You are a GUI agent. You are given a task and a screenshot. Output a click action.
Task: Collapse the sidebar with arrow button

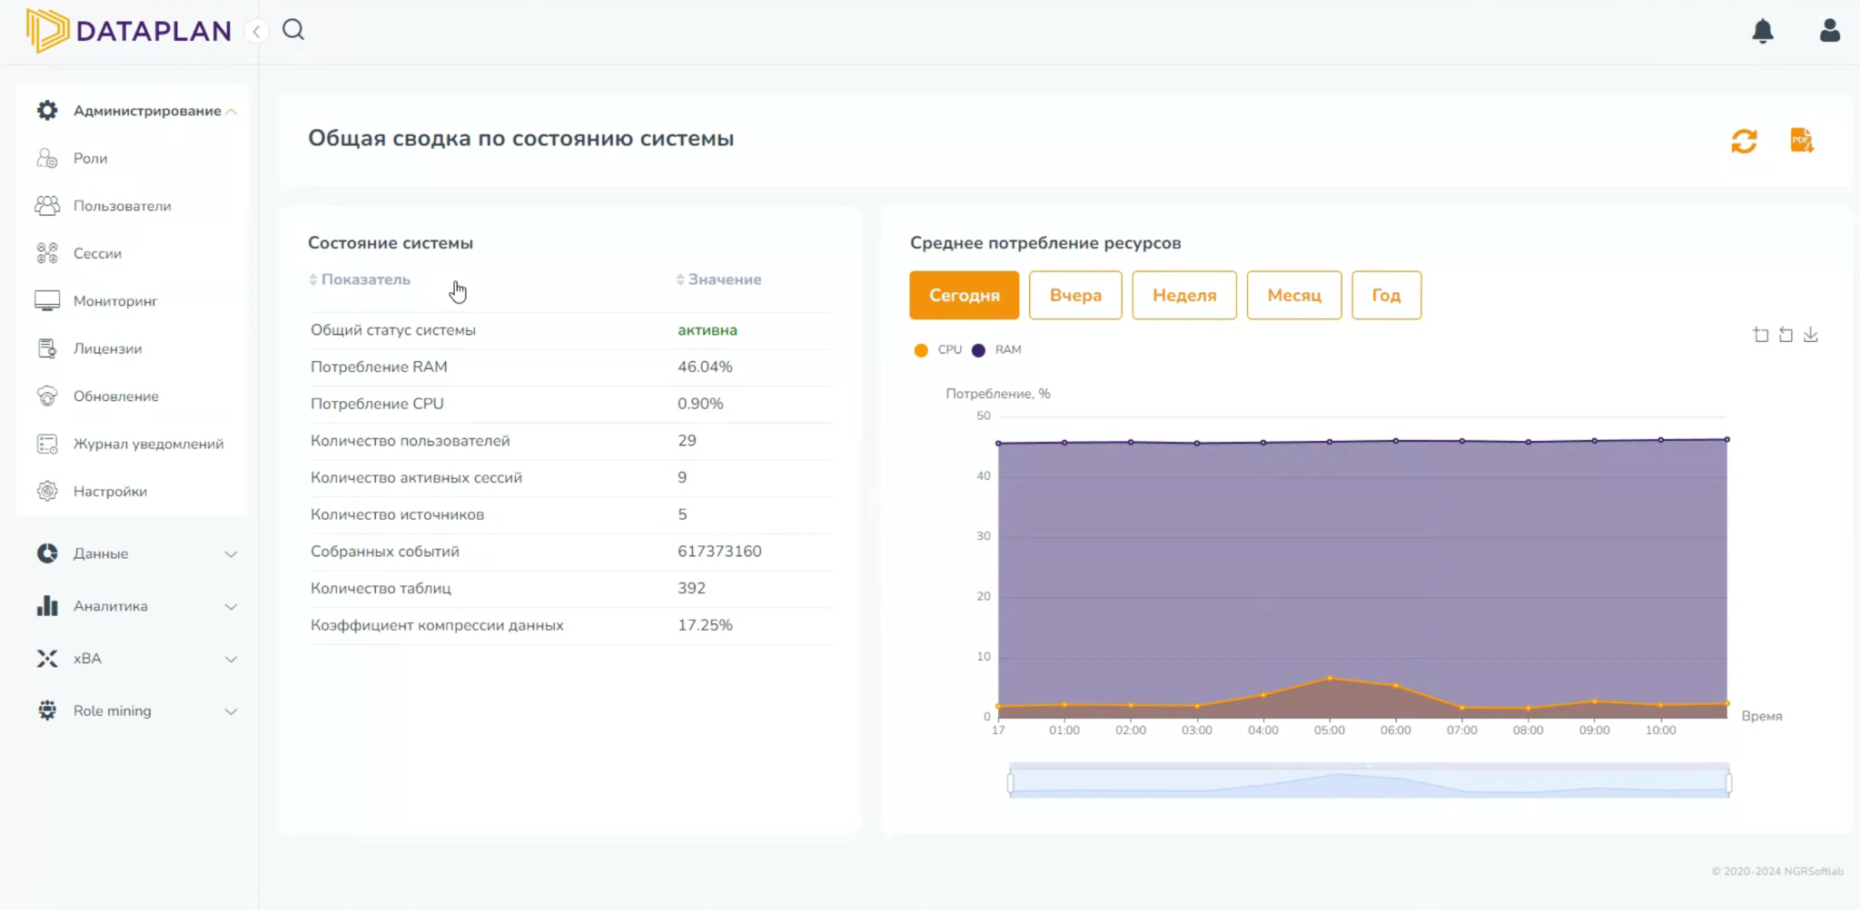tap(257, 32)
